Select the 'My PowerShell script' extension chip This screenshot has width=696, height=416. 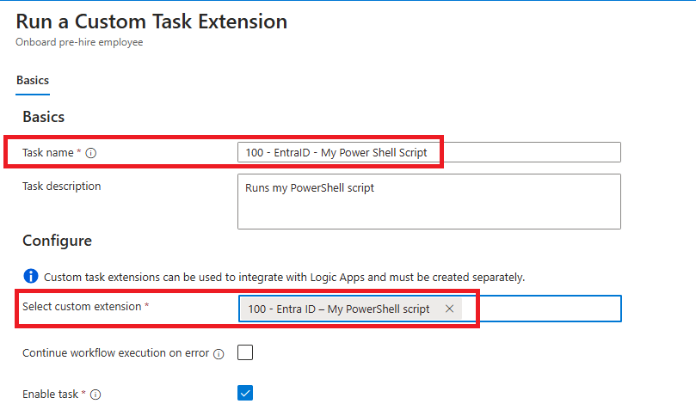coord(339,309)
